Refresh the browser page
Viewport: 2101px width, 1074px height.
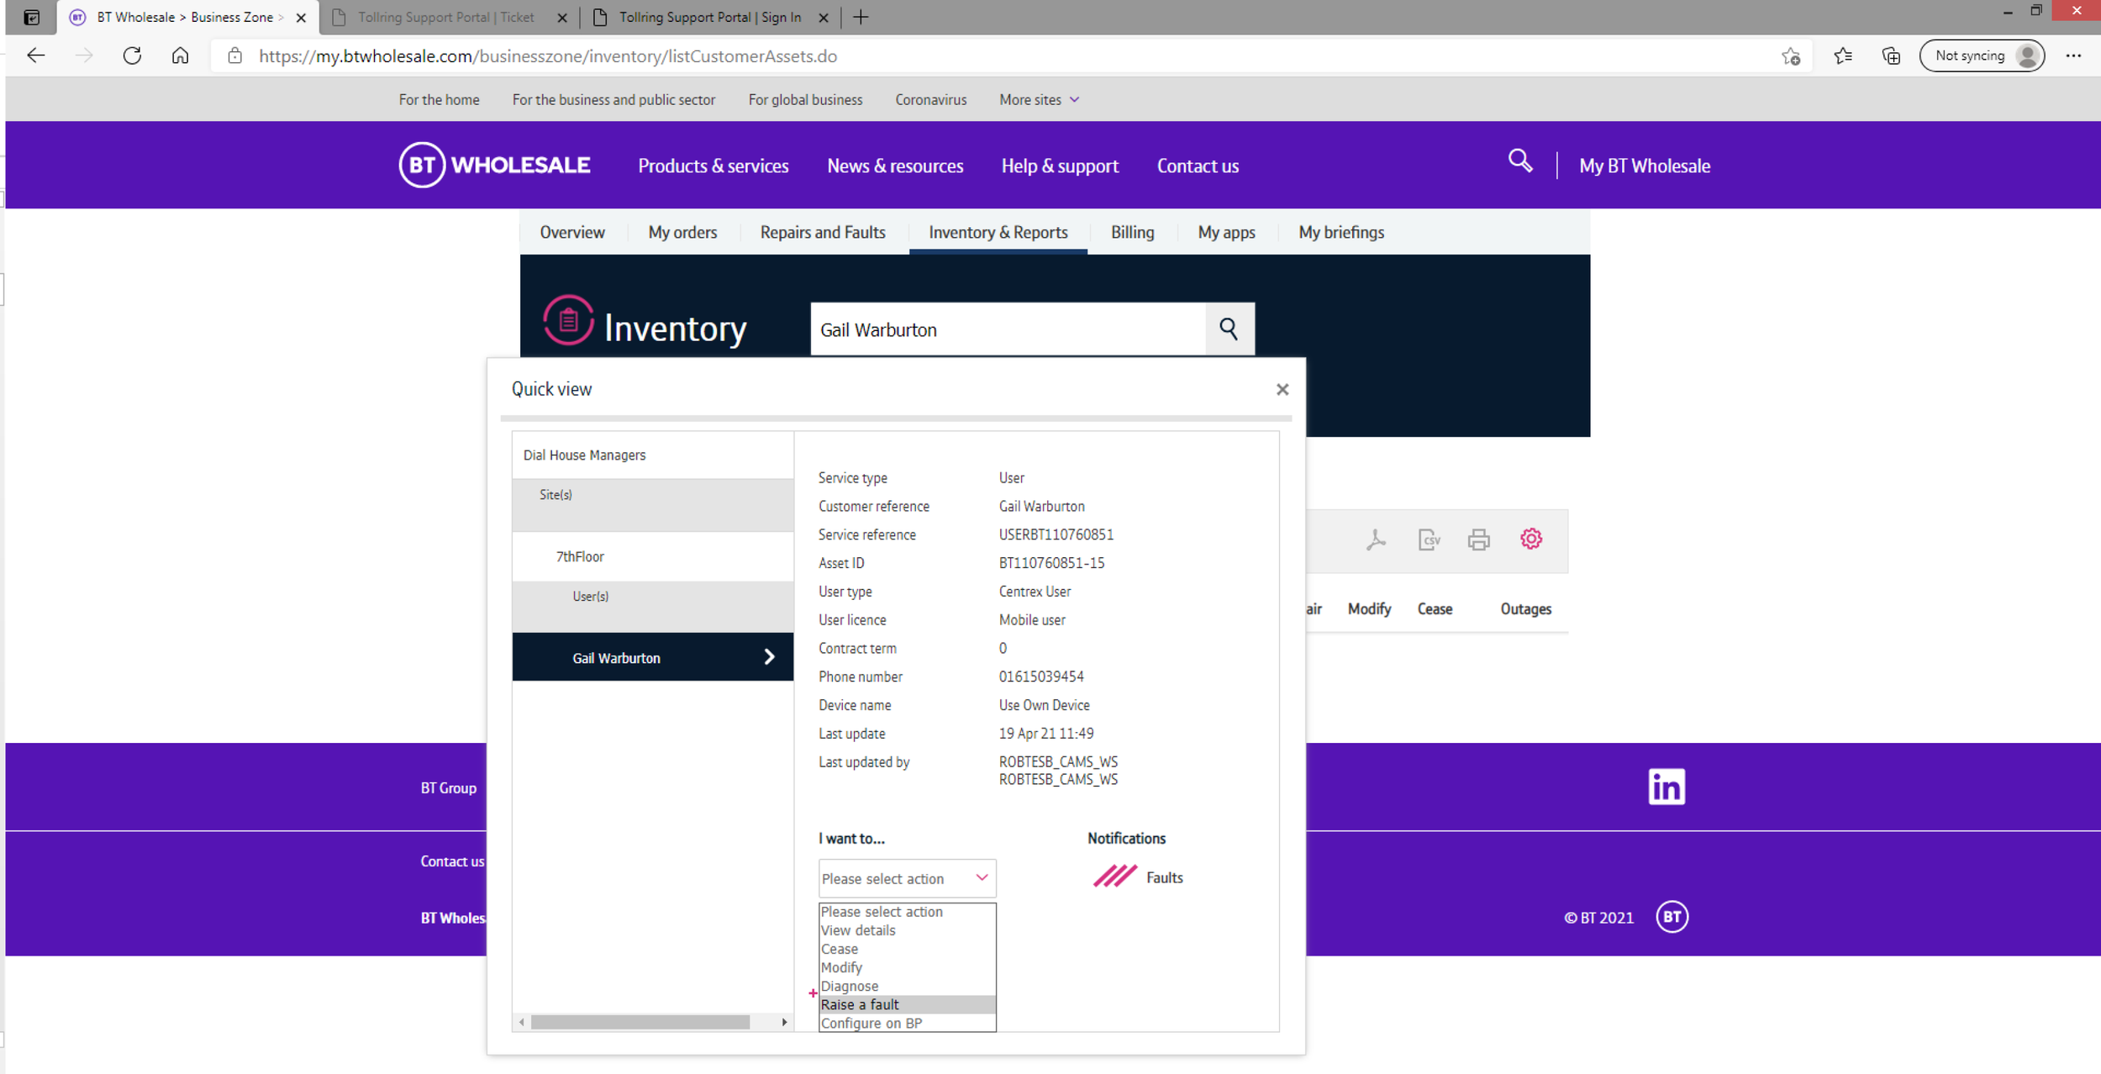click(x=132, y=56)
